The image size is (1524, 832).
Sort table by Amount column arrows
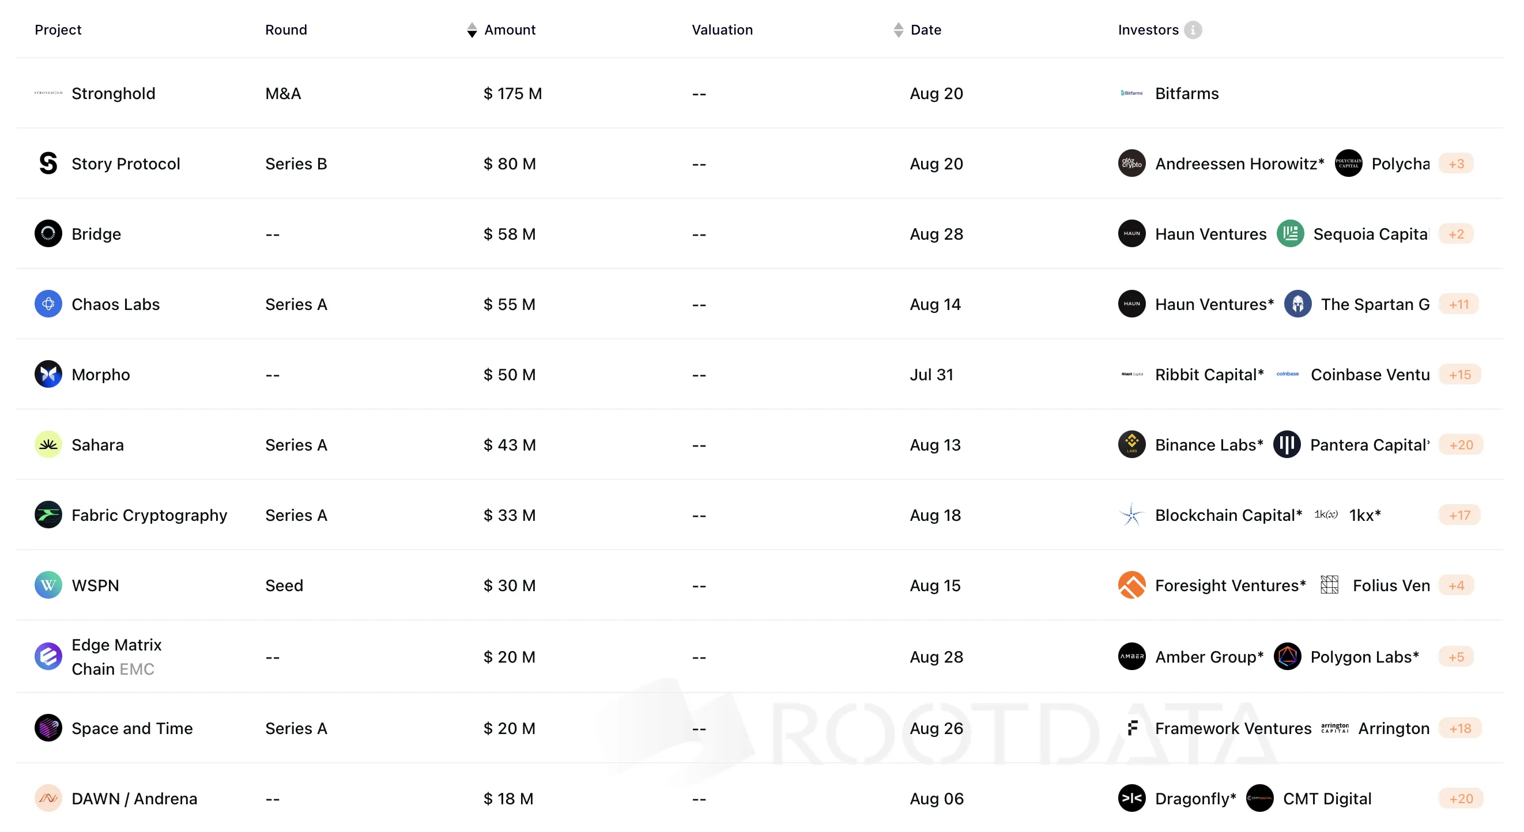tap(471, 29)
